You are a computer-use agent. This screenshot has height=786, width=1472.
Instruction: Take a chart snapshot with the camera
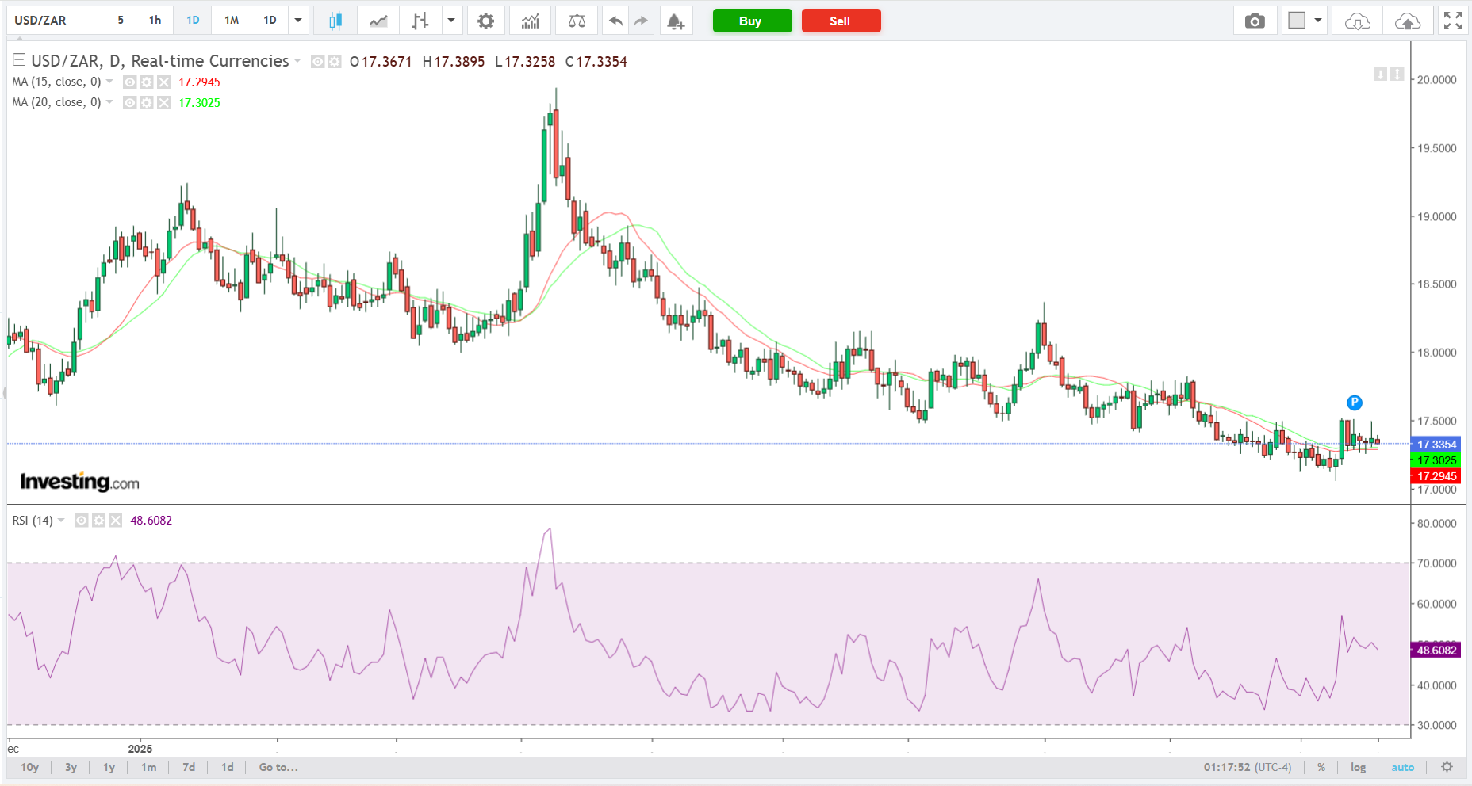(x=1255, y=21)
